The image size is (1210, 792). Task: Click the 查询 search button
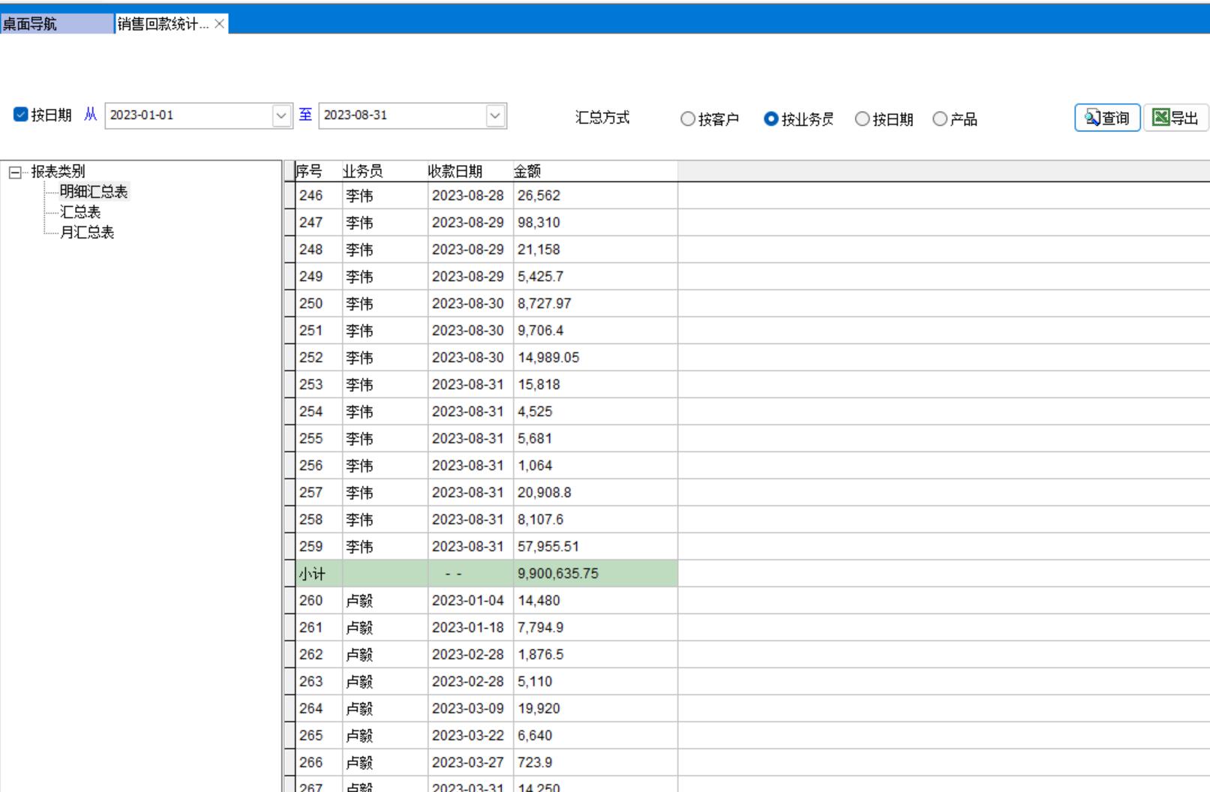click(x=1106, y=118)
